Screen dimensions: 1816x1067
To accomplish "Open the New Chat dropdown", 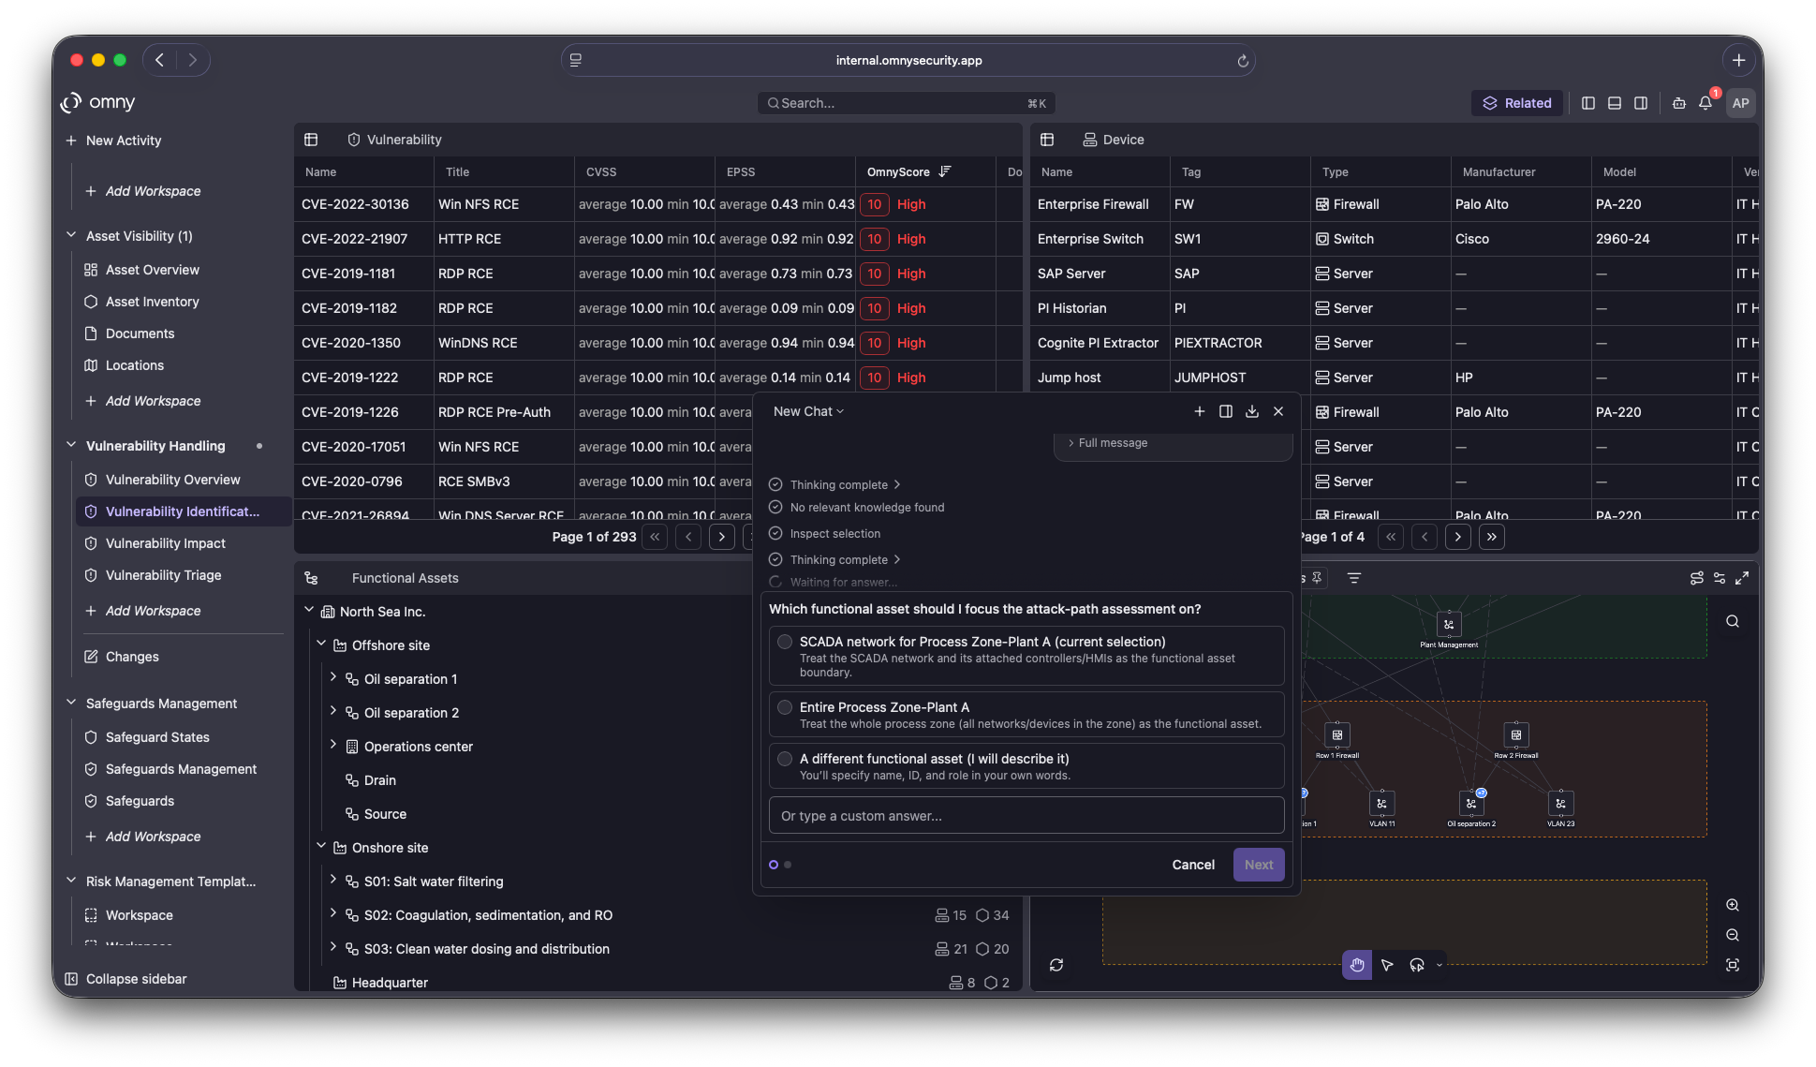I will point(808,411).
